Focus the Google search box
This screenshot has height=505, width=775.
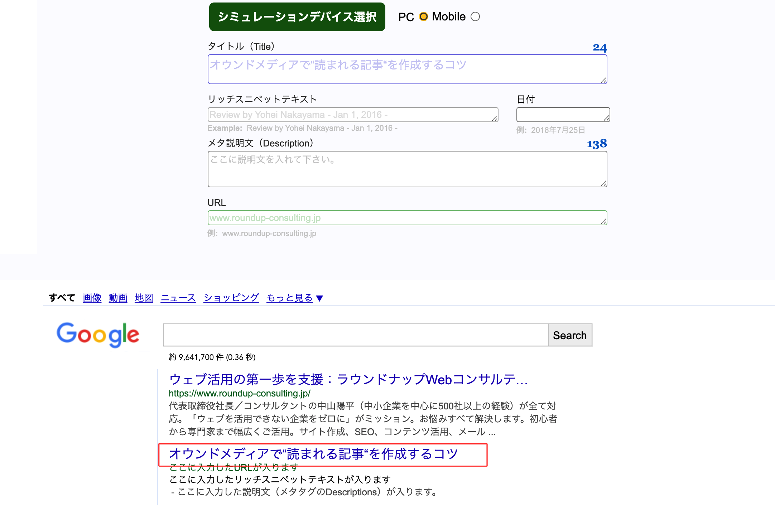[356, 335]
